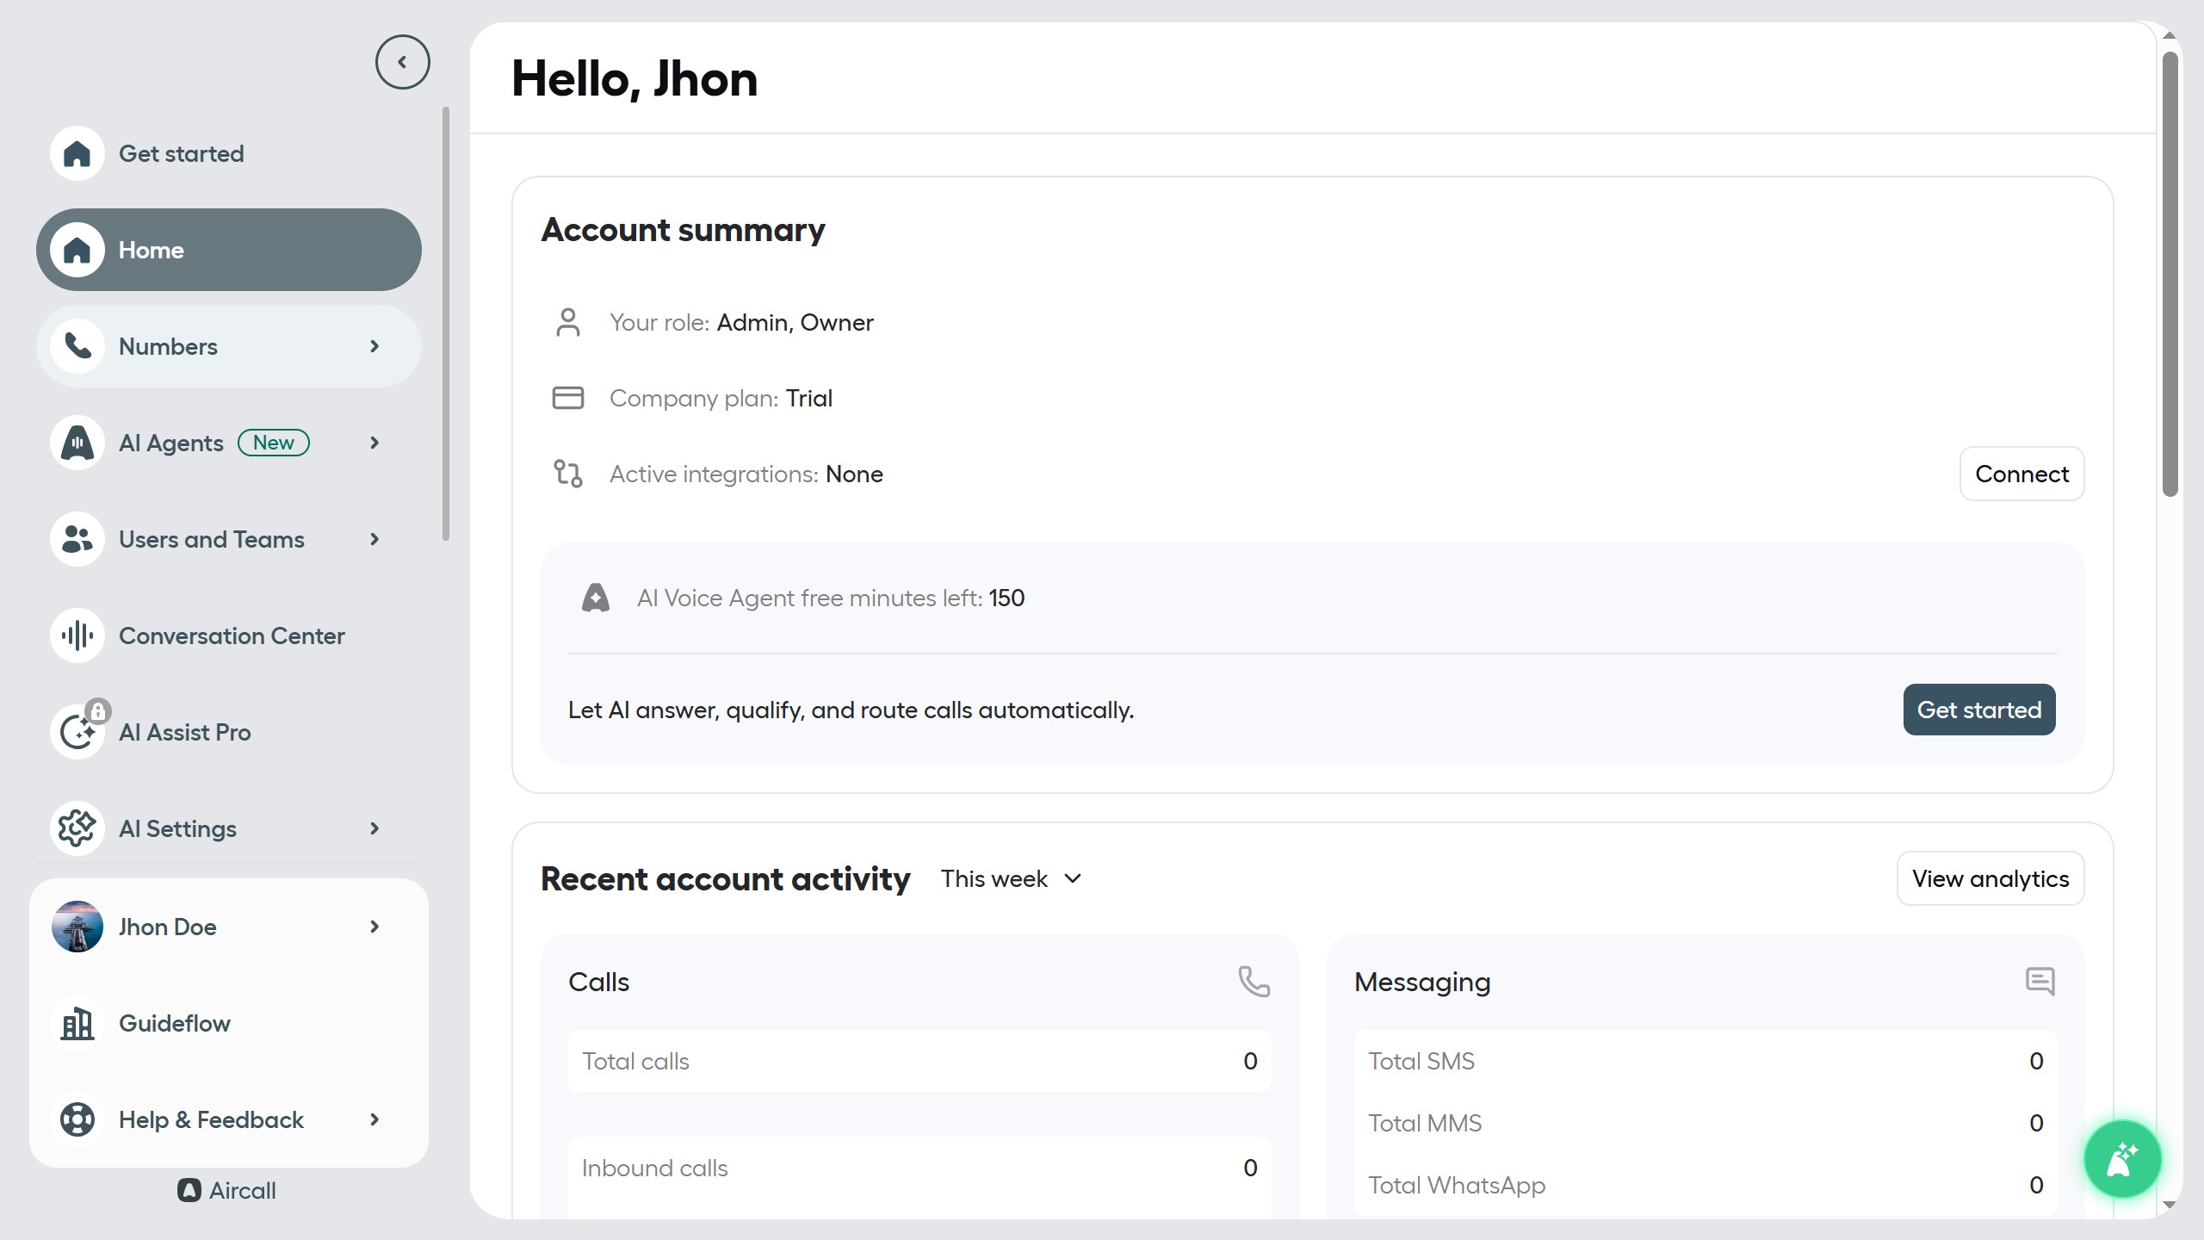Click the Total WhatsApp row
The width and height of the screenshot is (2204, 1240).
1706,1185
